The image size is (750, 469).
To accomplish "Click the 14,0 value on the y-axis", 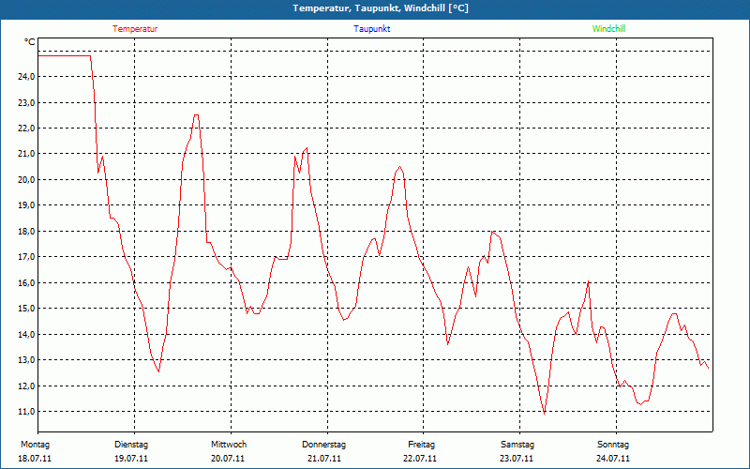I will pyautogui.click(x=26, y=335).
